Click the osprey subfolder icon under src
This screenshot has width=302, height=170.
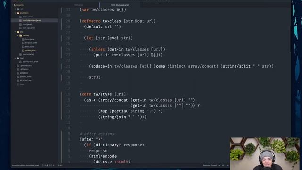click(x=21, y=36)
